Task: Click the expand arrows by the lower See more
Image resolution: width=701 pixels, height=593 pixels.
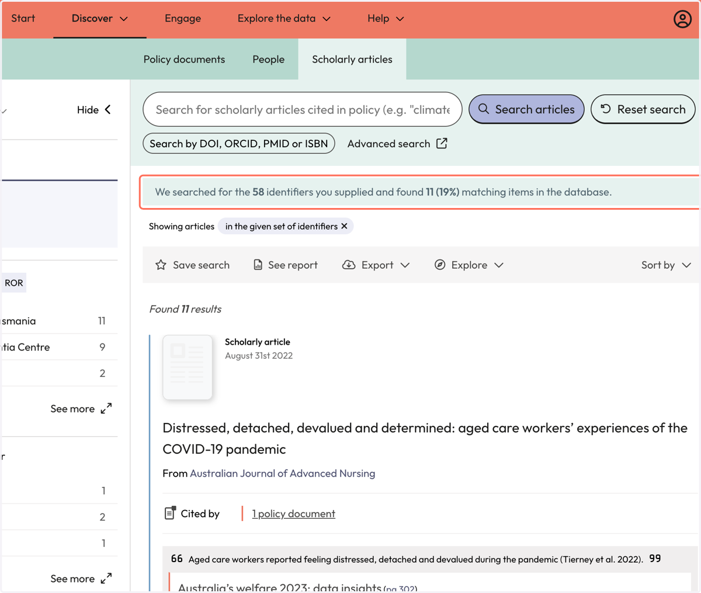Action: [x=106, y=578]
